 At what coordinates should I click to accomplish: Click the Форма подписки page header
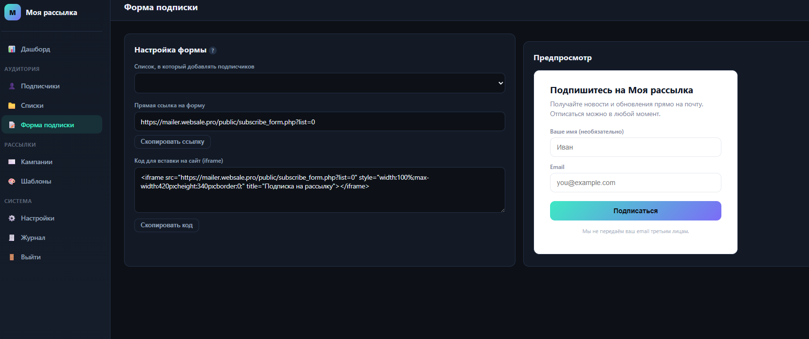[161, 7]
